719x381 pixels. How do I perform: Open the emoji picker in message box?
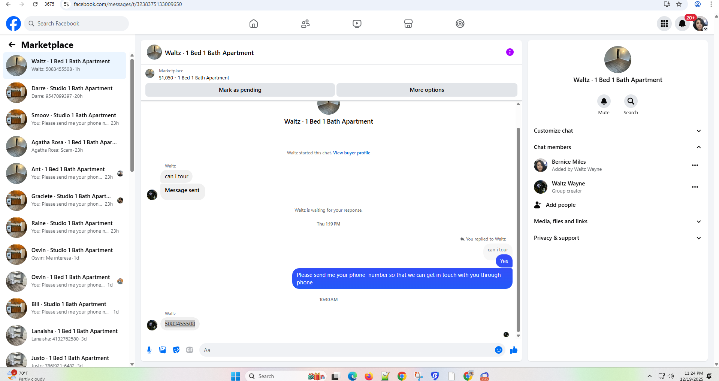coord(499,350)
